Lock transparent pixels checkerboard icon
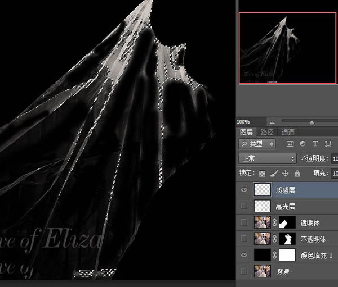Screen dimensions: 338x287 point(262,174)
